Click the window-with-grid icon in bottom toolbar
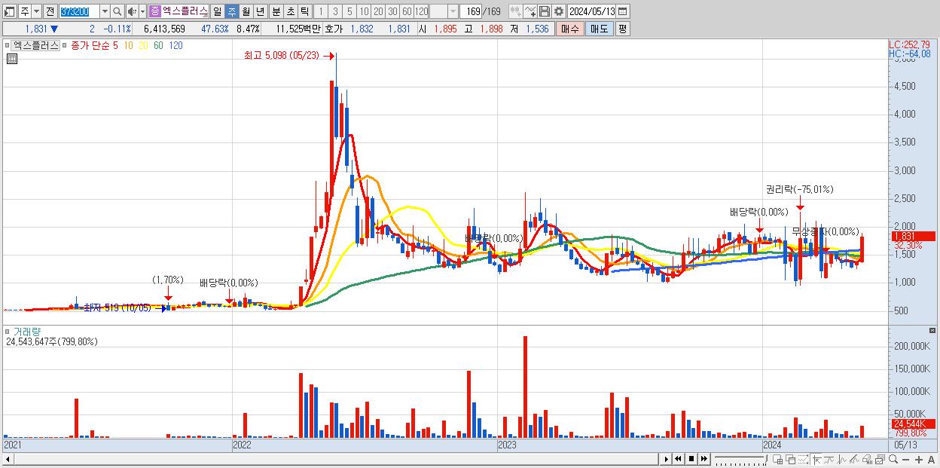 (x=778, y=460)
